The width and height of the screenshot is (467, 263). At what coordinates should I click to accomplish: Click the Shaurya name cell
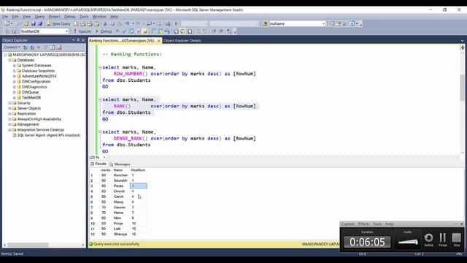coord(120,235)
